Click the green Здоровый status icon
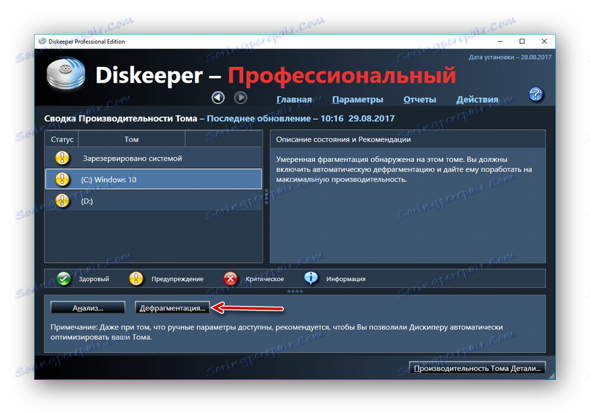Image resolution: width=590 pixels, height=414 pixels. tap(64, 278)
